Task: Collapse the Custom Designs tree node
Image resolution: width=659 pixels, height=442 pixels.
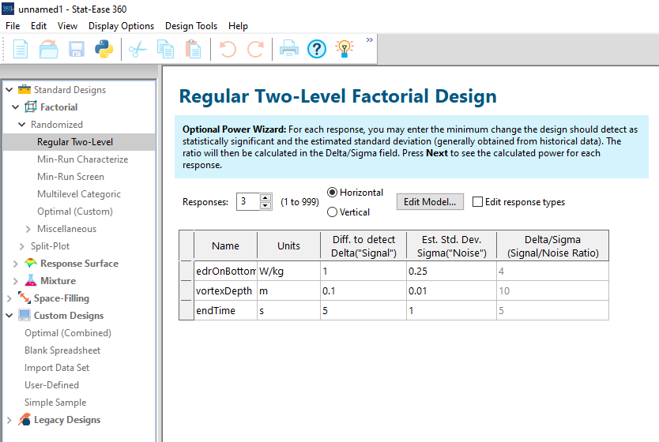Action: tap(9, 316)
